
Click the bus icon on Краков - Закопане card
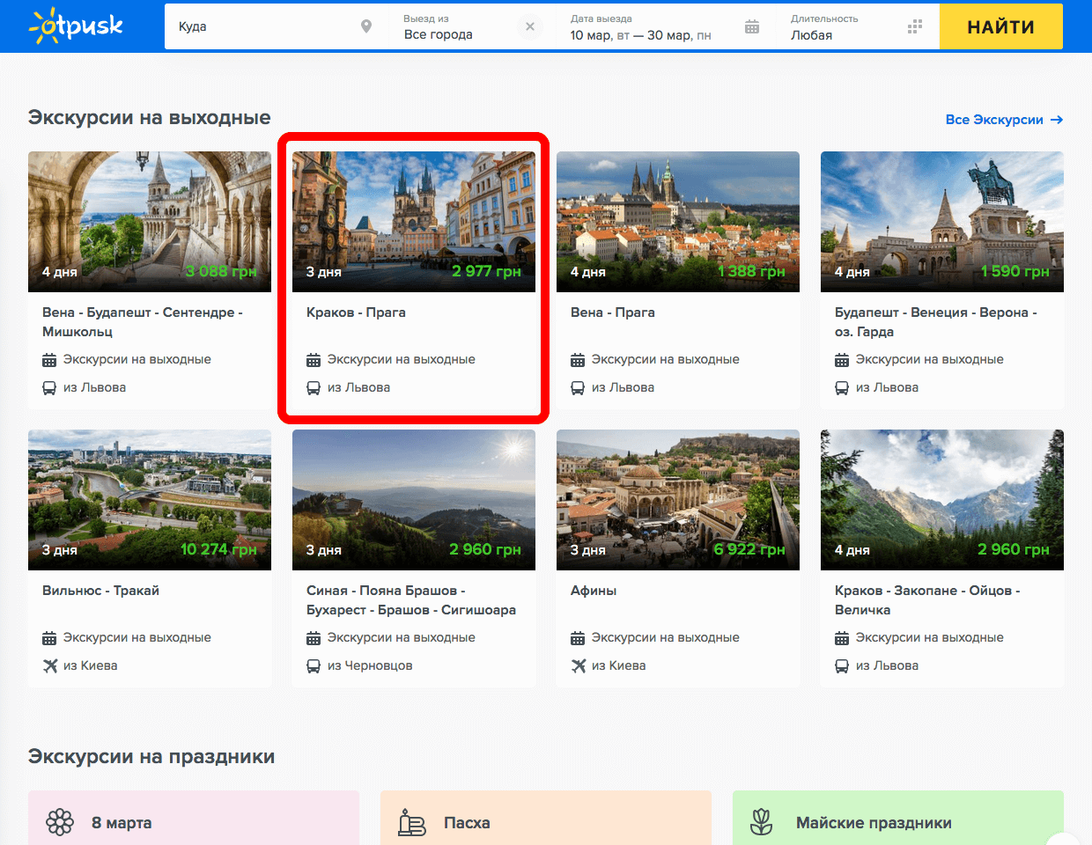tap(842, 665)
